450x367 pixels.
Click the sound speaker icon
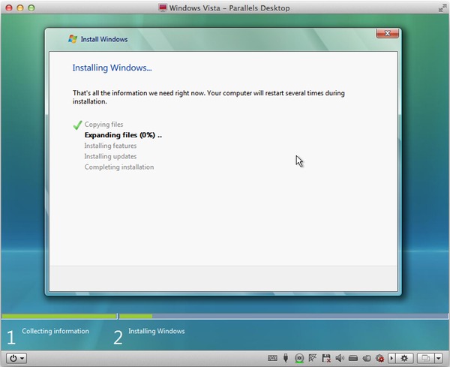pyautogui.click(x=340, y=358)
